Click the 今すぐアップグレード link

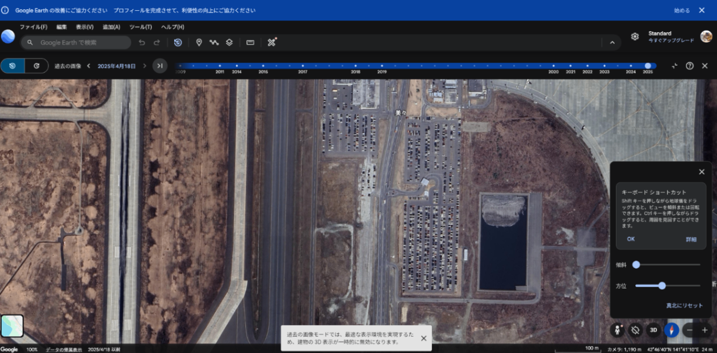point(671,41)
